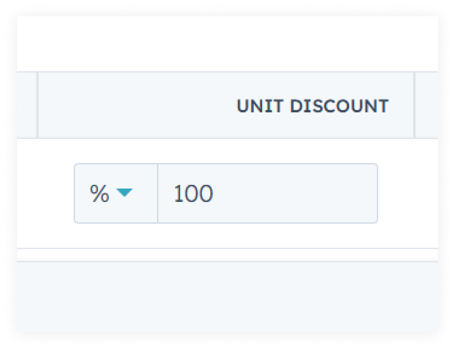The height and width of the screenshot is (350, 455).
Task: Select the 100 value for editing
Action: click(194, 193)
